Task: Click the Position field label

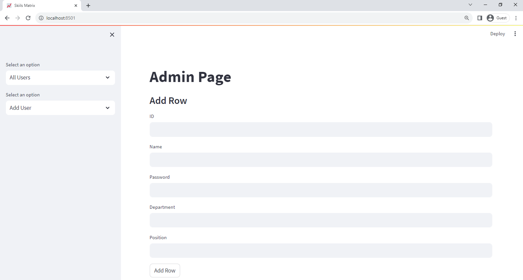Action: [158, 238]
